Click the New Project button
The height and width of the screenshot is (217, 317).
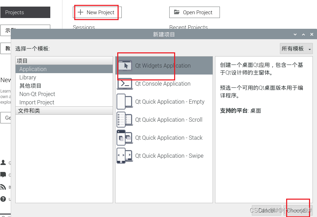(97, 12)
